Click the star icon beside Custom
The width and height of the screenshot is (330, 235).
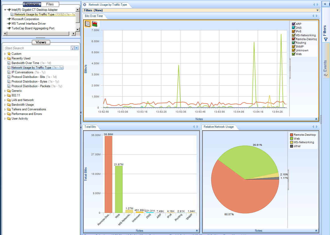tap(9, 54)
